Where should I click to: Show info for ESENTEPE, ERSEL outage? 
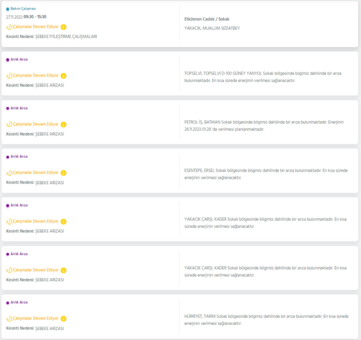[x=63, y=173]
